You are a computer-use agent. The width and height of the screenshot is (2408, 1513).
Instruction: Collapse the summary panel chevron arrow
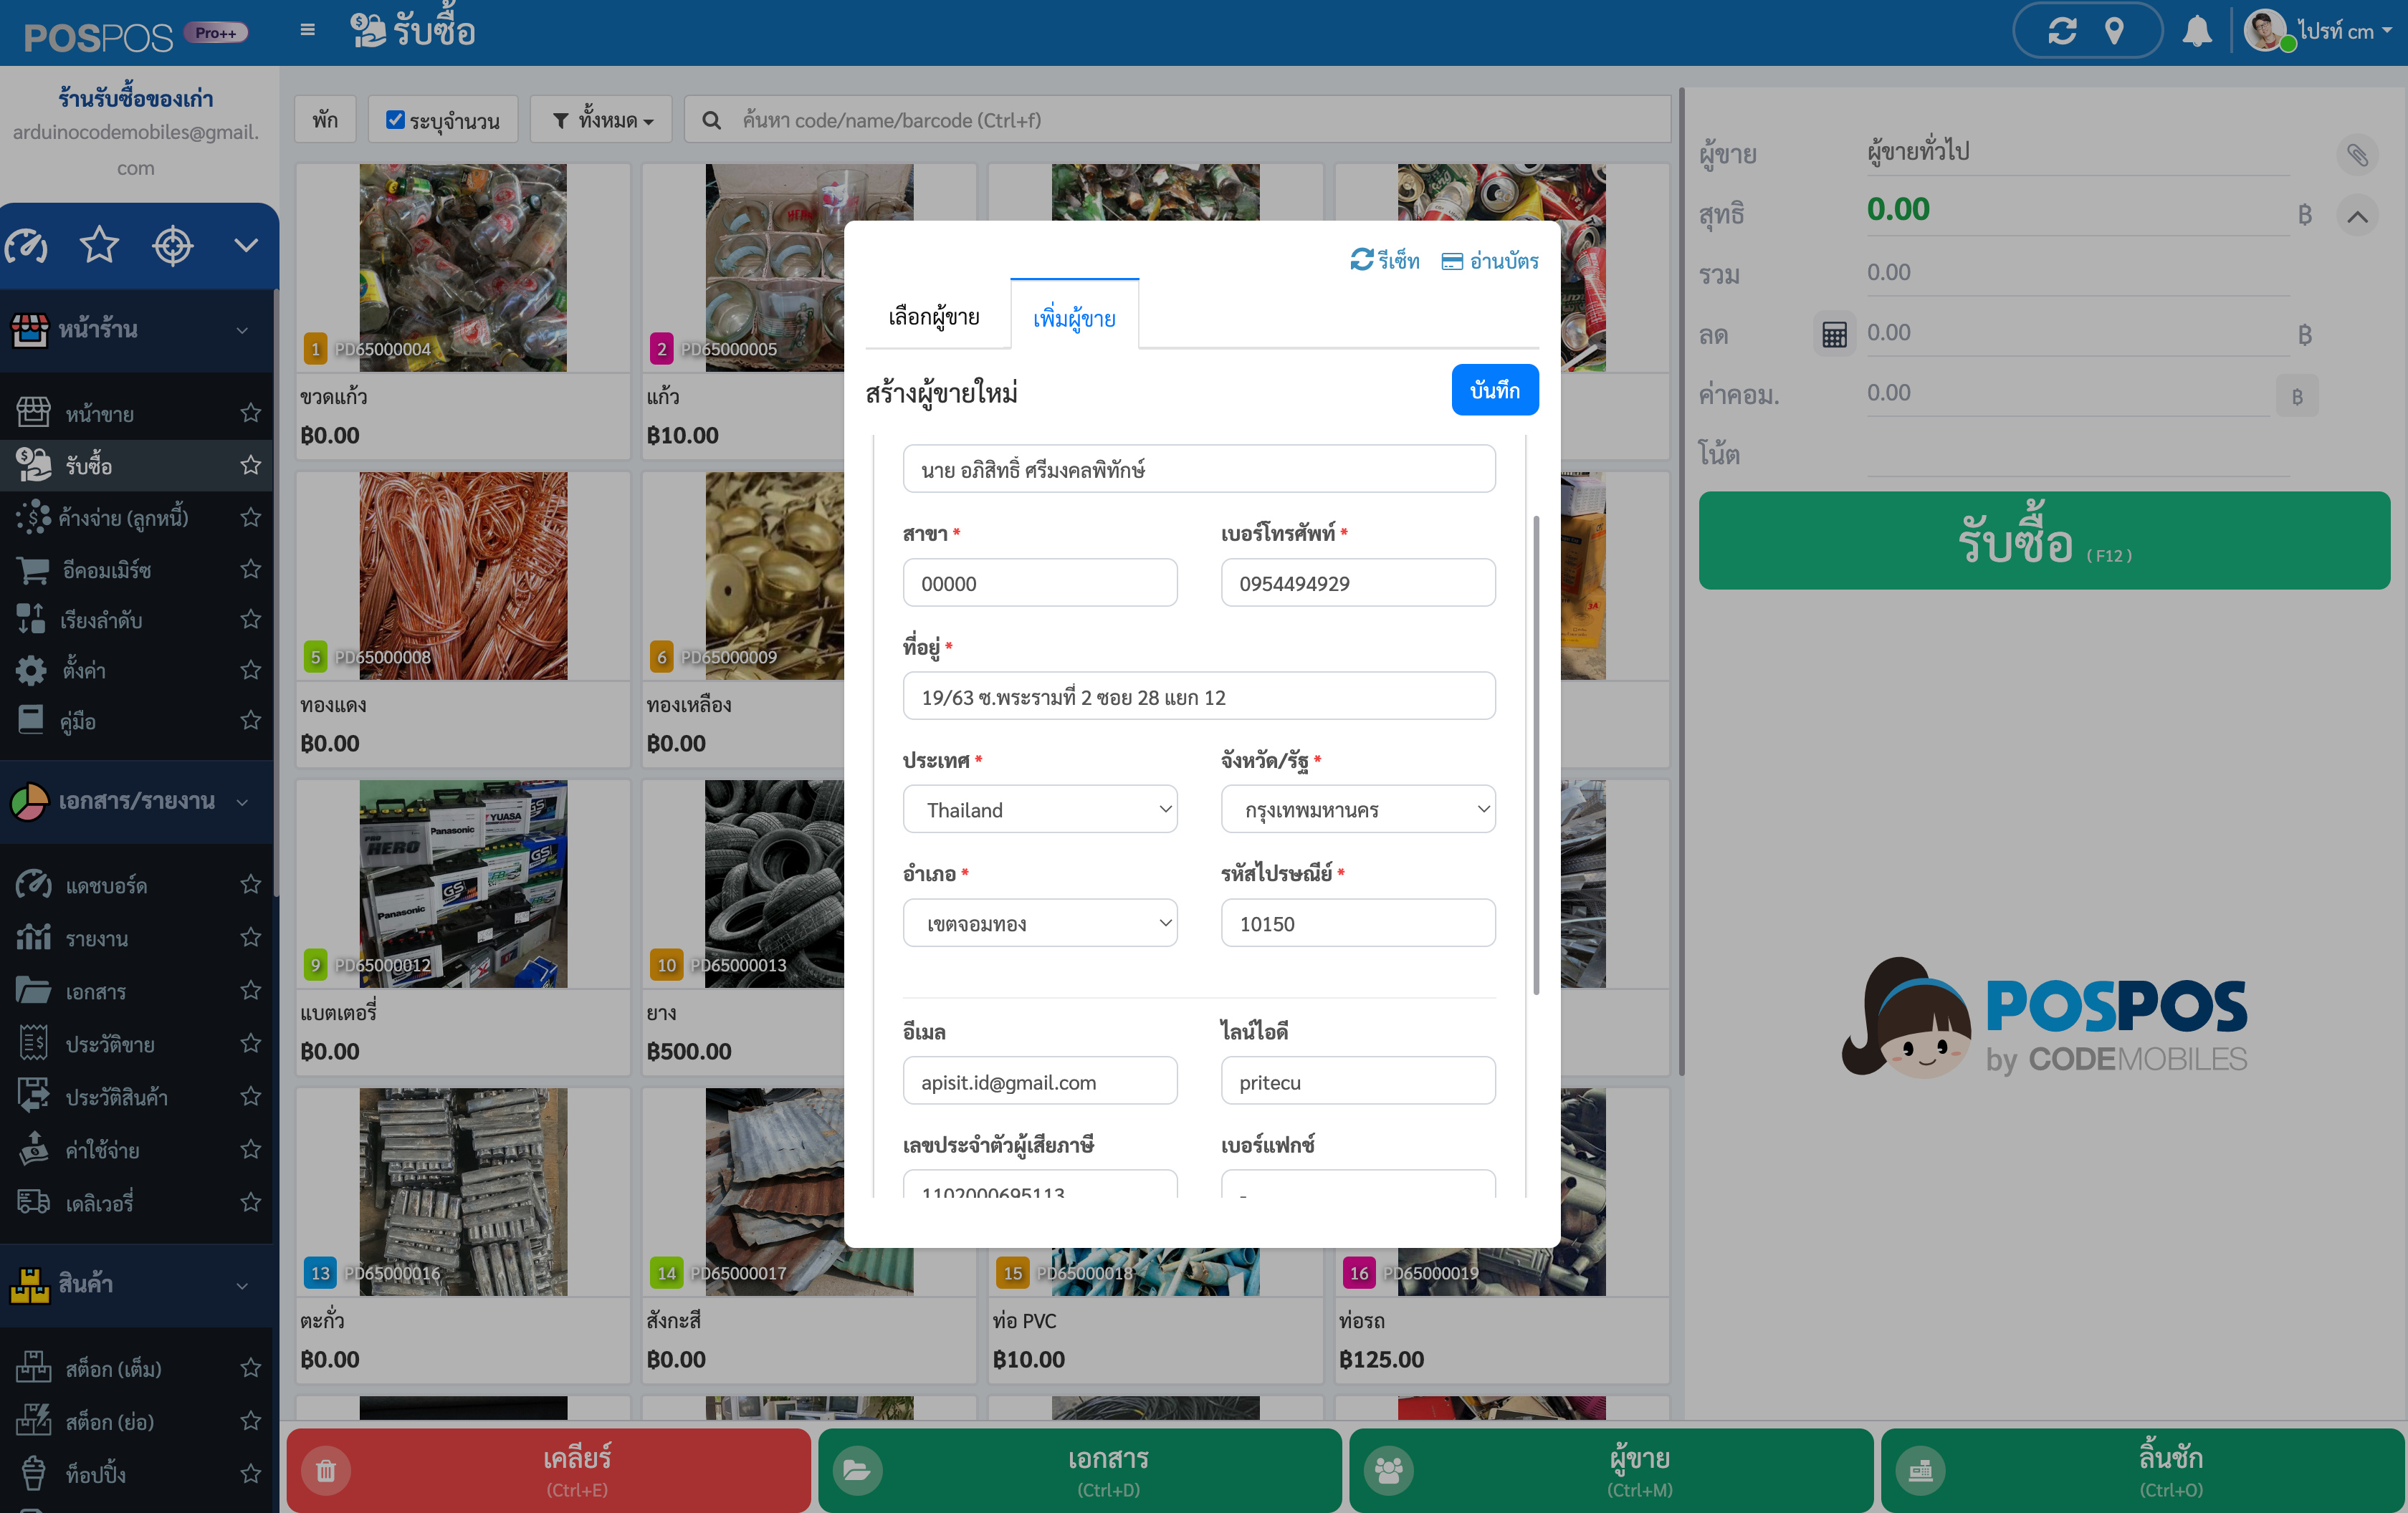pyautogui.click(x=2357, y=216)
